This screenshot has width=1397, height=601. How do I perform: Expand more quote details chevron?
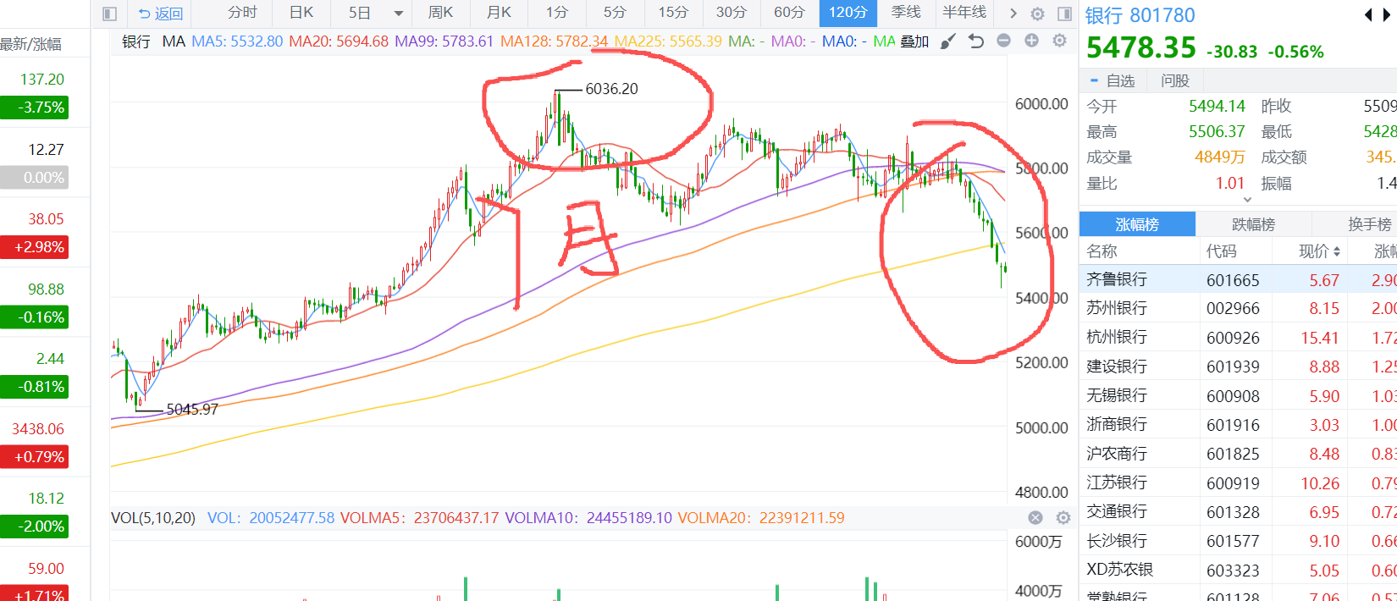[x=1246, y=200]
